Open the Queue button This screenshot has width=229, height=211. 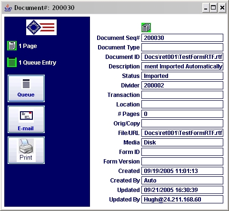26,88
